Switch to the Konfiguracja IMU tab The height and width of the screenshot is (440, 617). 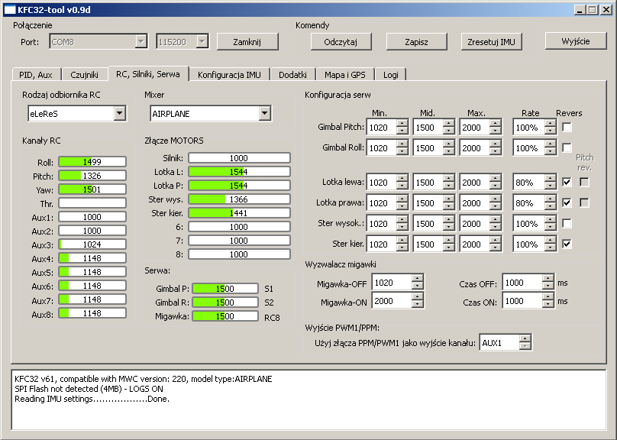click(x=228, y=75)
